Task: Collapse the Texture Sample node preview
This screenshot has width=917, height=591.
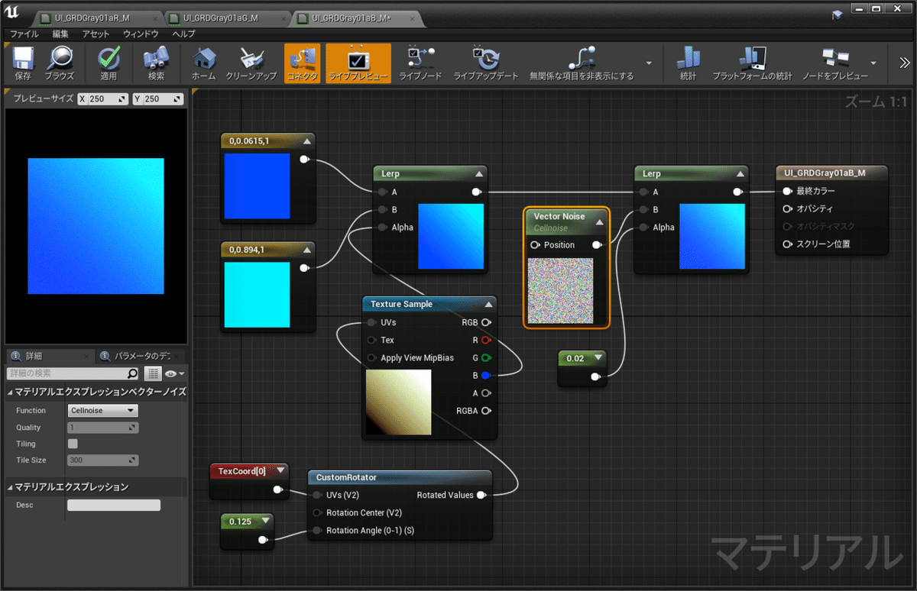Action: [x=488, y=304]
